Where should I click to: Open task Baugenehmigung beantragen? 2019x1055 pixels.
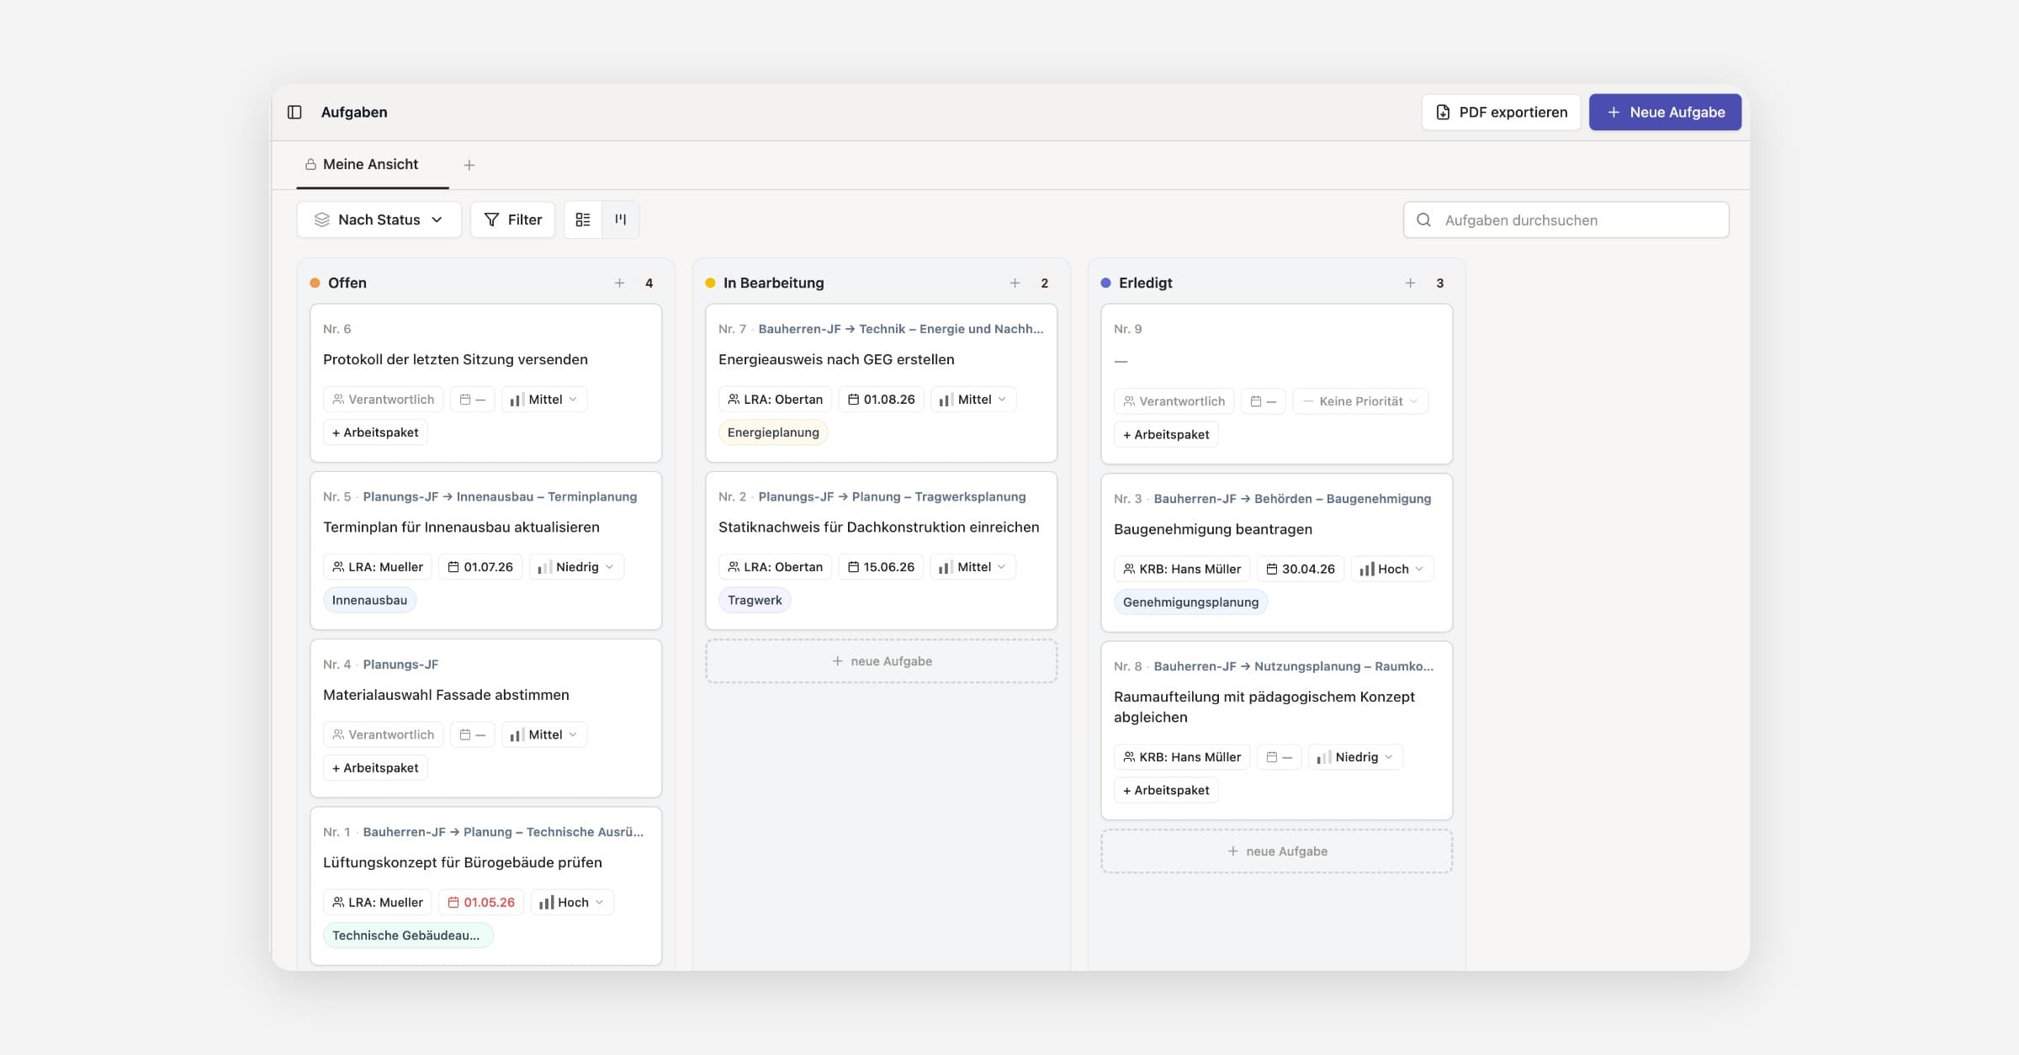coord(1212,529)
